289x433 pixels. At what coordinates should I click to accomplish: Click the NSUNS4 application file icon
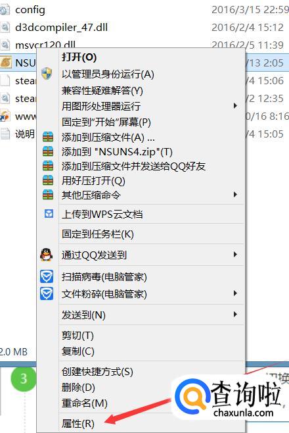tap(6, 62)
